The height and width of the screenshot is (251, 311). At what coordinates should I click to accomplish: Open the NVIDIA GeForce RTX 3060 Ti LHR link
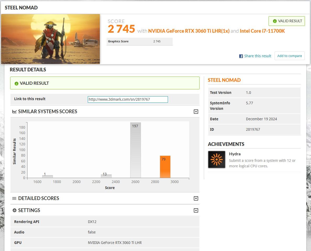click(189, 31)
